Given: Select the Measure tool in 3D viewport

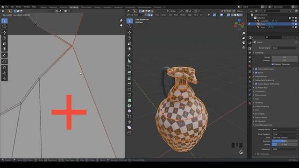Looking at the screenshot, I should (129, 61).
